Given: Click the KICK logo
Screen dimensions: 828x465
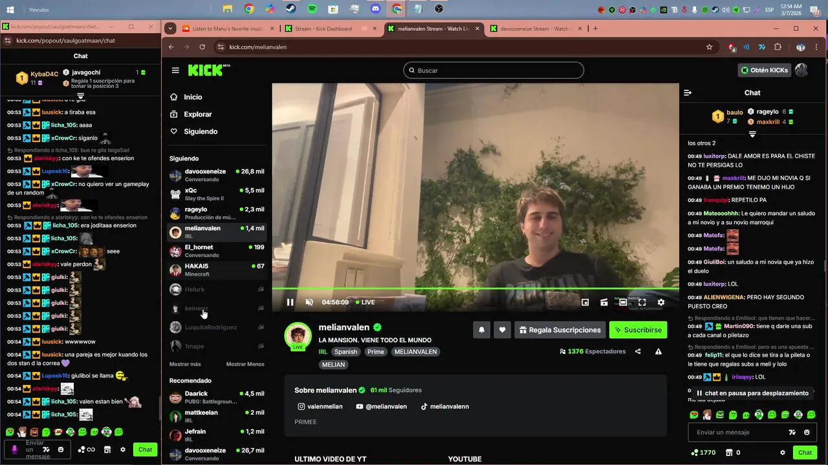Looking at the screenshot, I should point(207,70).
